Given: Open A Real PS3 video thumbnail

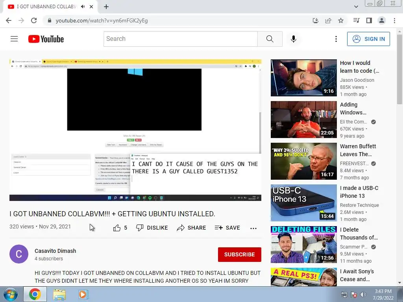Looking at the screenshot, I should click(x=303, y=277).
